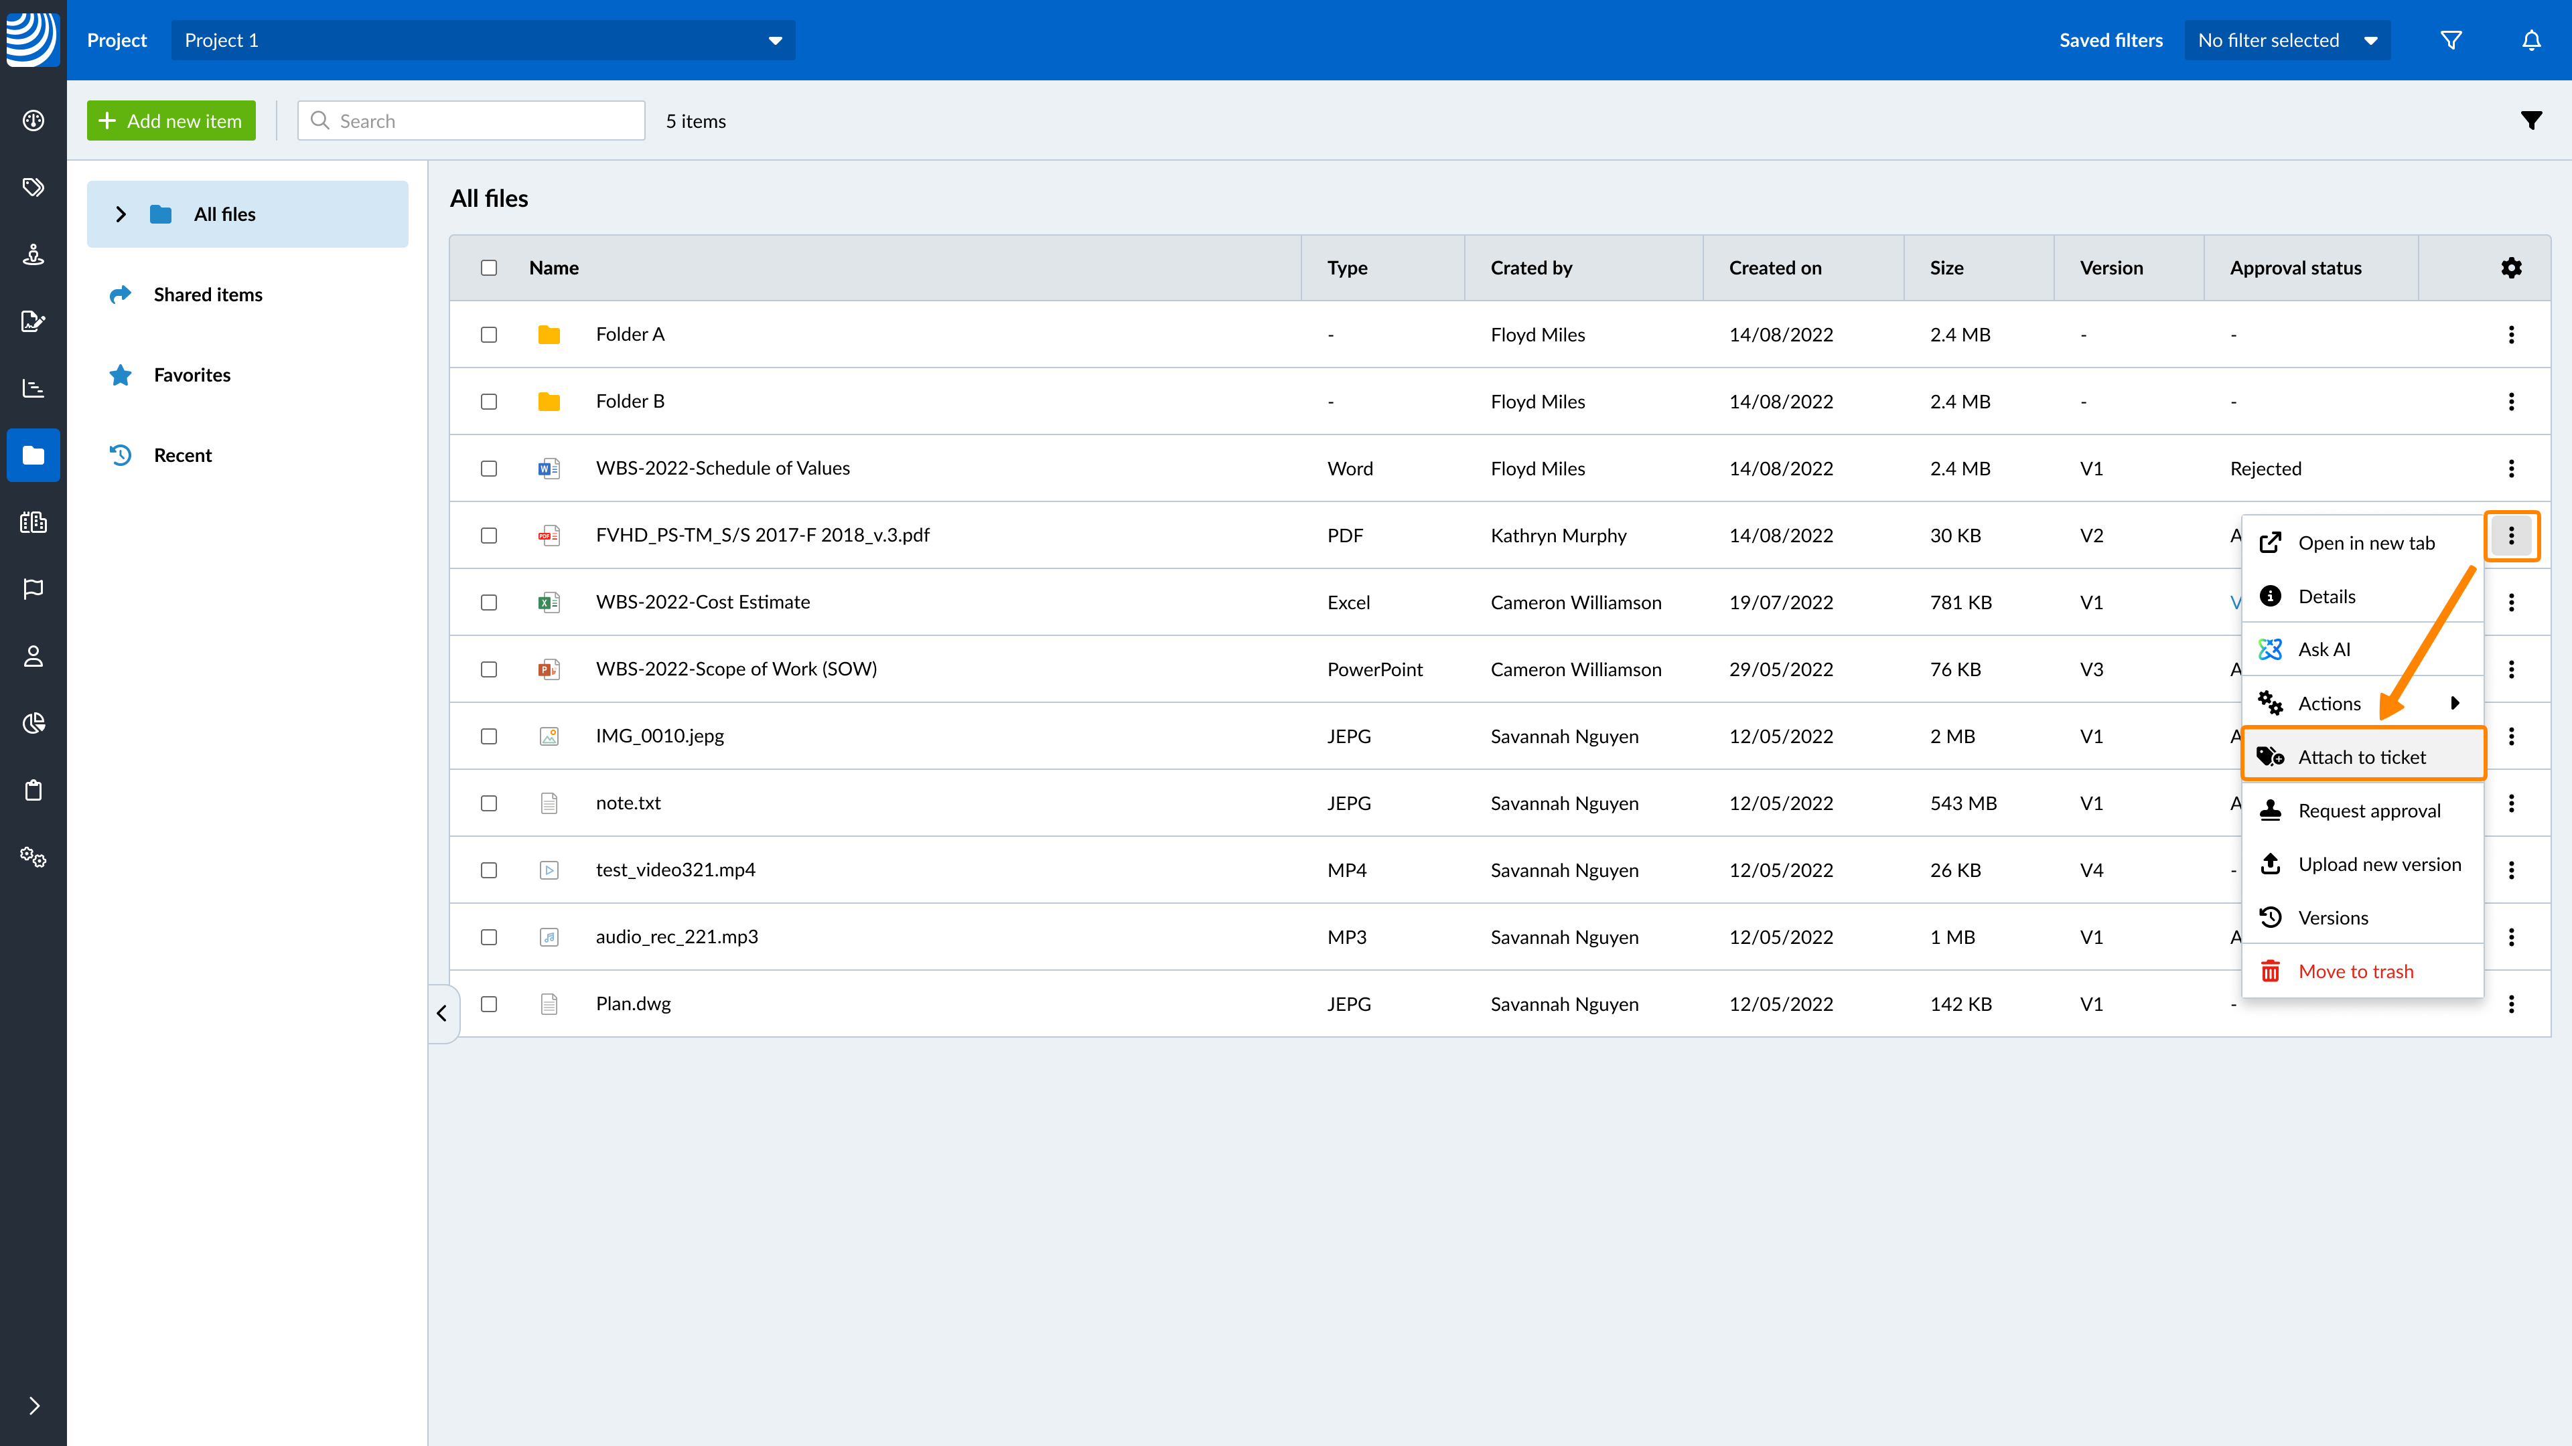Click the notification bell icon

2531,40
